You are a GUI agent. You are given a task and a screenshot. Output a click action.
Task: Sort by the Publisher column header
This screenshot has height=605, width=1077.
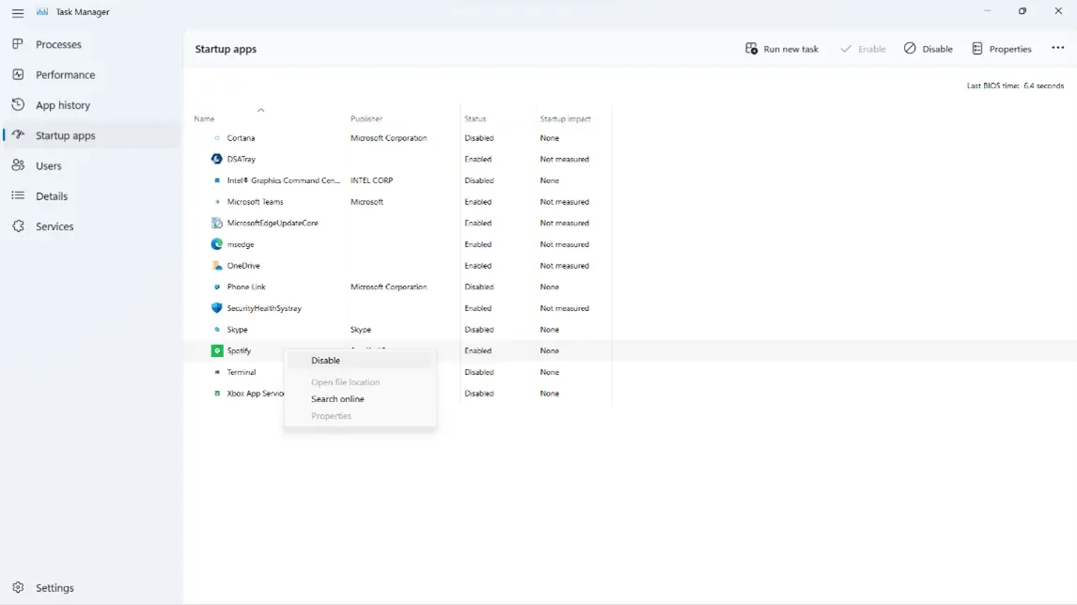(x=367, y=118)
